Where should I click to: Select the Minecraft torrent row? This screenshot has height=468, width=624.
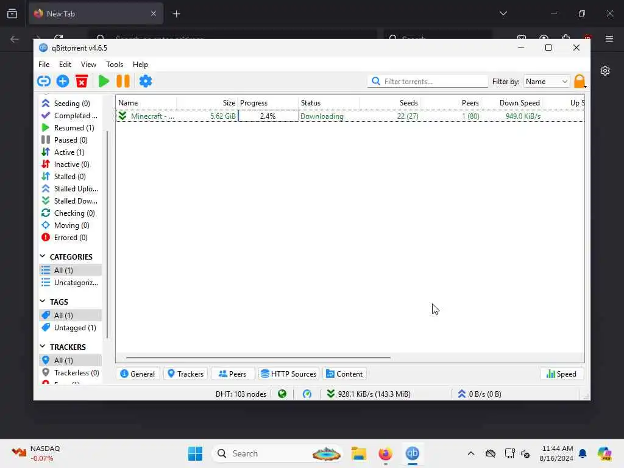(350, 116)
